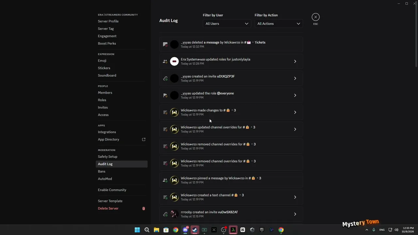Click the Wicks avatar on the 'made changes' entry
The image size is (418, 235).
174,112
